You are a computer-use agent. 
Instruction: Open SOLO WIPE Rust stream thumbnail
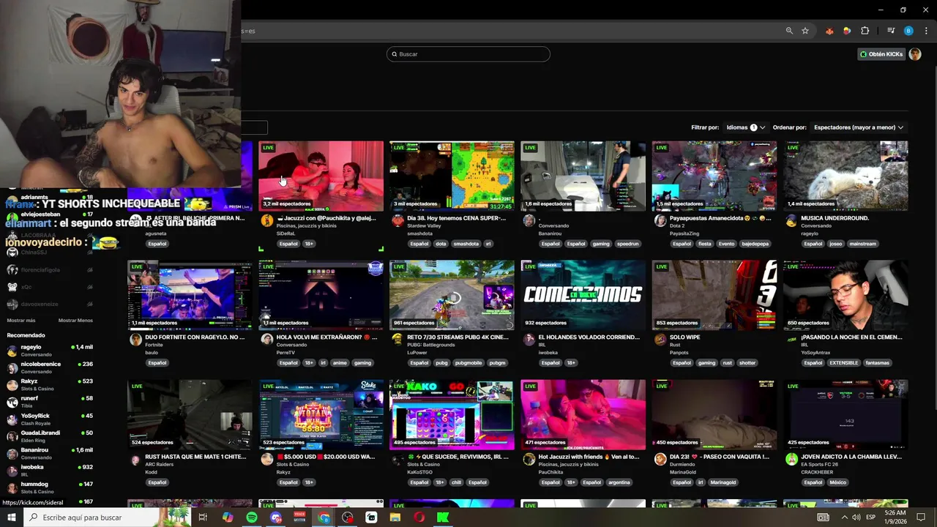(714, 295)
